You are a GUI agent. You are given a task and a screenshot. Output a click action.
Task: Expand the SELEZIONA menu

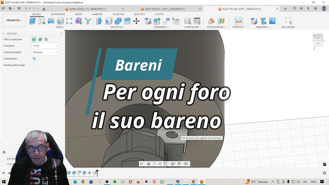(x=289, y=27)
